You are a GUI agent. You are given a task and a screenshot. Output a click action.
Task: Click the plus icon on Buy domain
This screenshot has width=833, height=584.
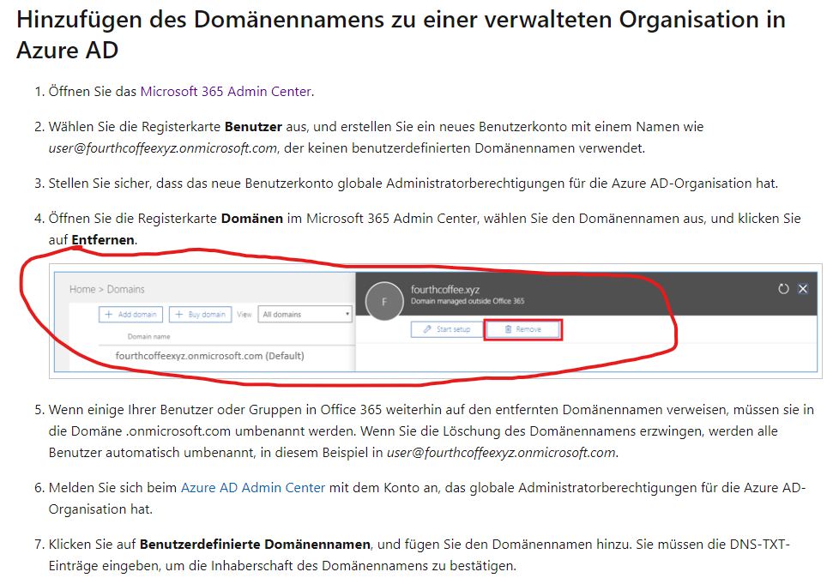[179, 315]
